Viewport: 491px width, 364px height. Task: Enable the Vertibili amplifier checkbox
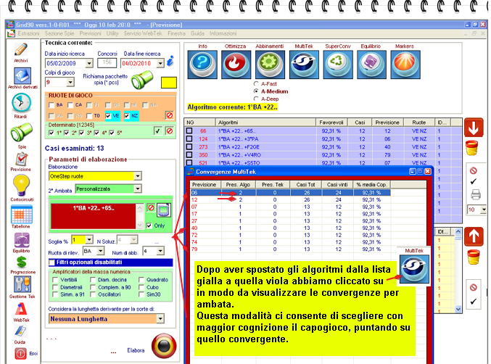(55, 280)
